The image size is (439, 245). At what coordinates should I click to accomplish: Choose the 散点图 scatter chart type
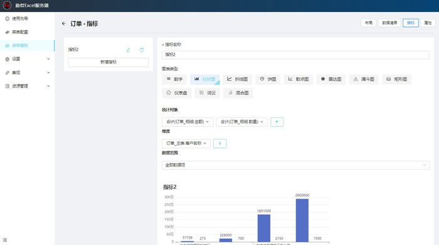[x=299, y=79]
